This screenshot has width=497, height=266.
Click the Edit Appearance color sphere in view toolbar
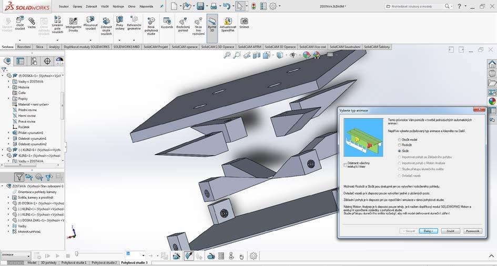306,55
